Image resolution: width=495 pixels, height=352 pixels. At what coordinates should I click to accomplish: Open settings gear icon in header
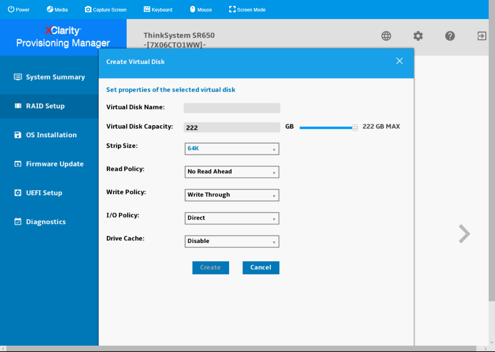(x=418, y=36)
